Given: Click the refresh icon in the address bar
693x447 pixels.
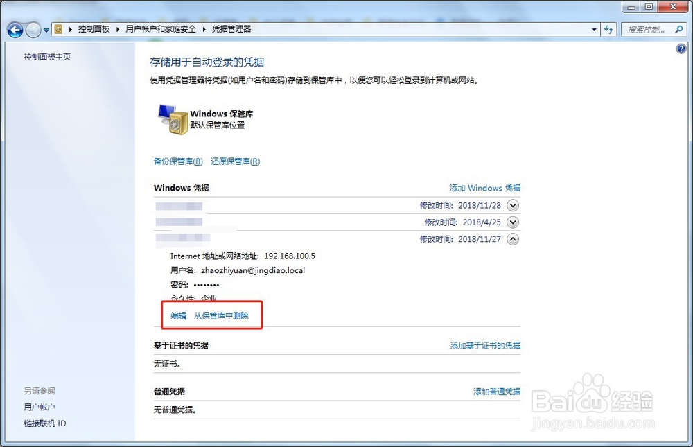Looking at the screenshot, I should pos(608,29).
